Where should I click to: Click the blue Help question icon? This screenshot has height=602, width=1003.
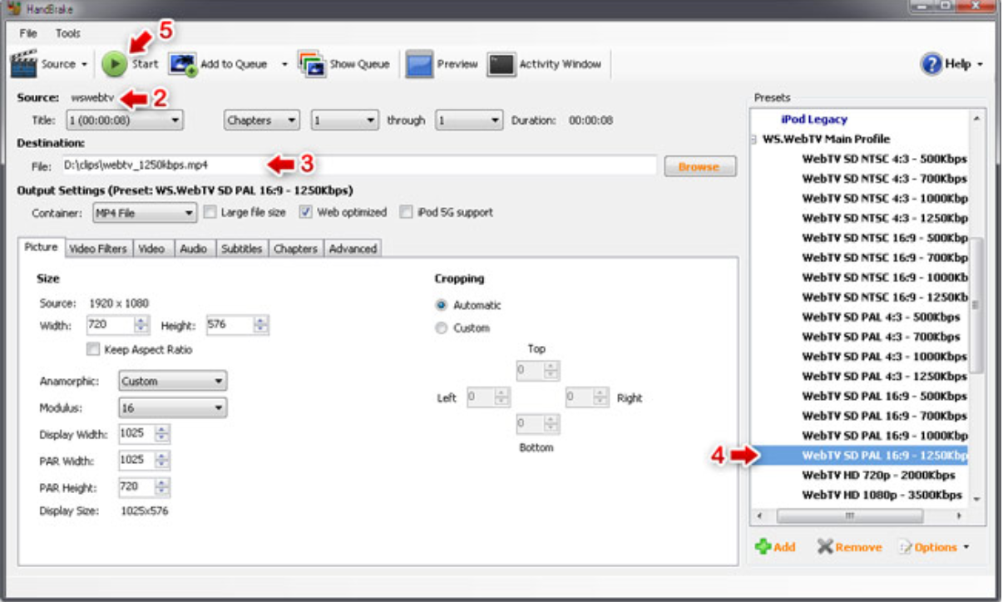tap(931, 64)
